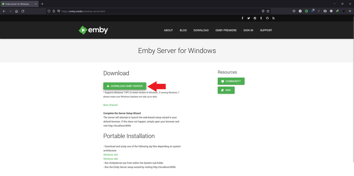The height and width of the screenshot is (176, 354).
Task: Open the browser home page icon
Action: pyautogui.click(x=17, y=11)
